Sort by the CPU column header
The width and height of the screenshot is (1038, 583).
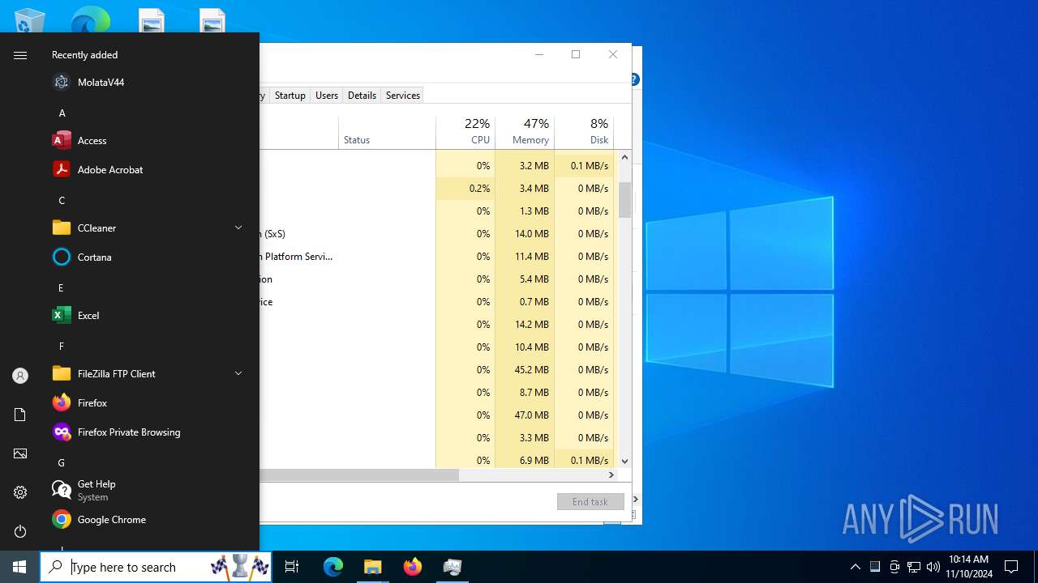point(465,132)
